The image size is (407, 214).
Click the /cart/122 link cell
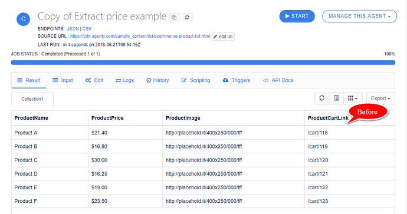click(350, 187)
